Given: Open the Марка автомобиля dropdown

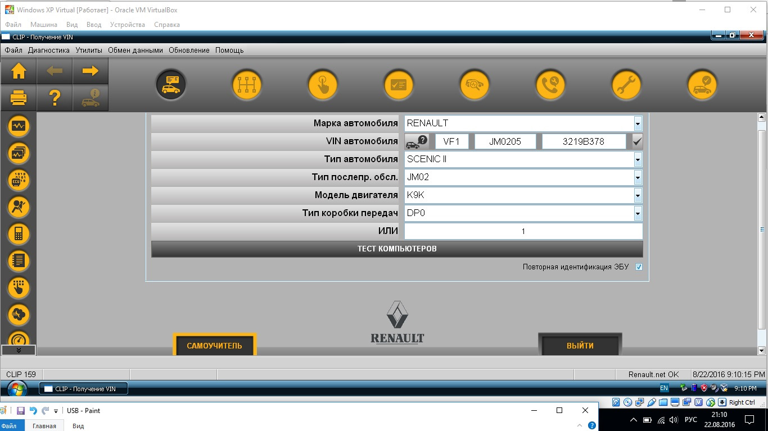Looking at the screenshot, I should 638,123.
